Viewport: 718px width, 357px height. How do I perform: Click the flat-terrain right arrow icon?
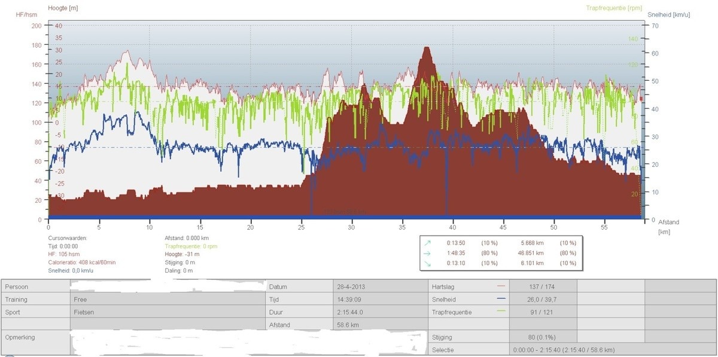pos(427,253)
